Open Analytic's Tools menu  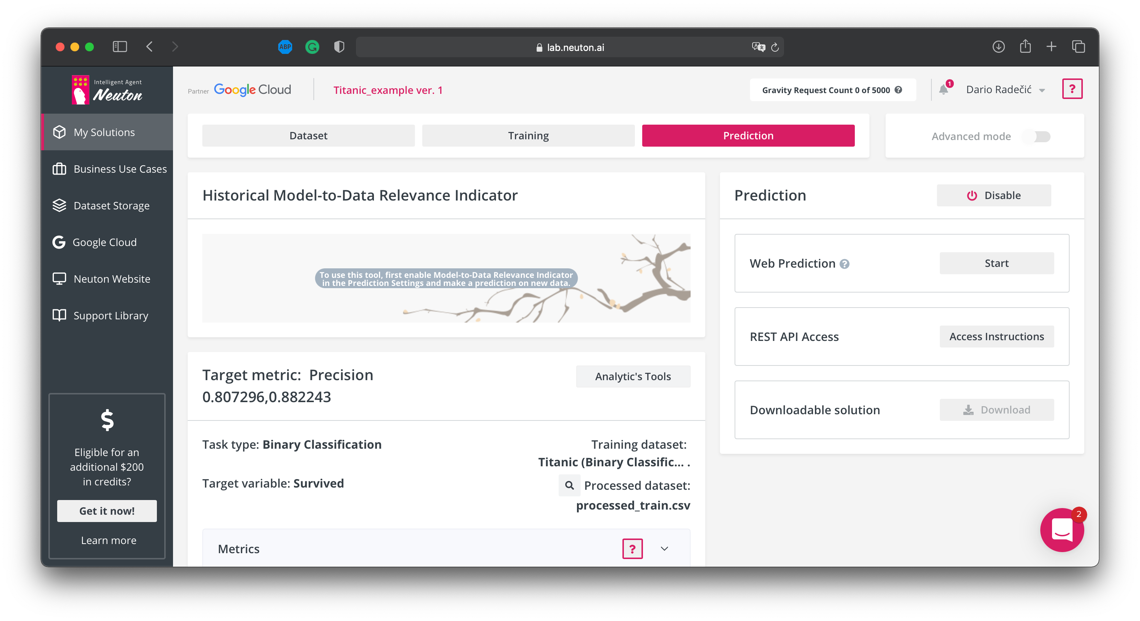click(633, 377)
